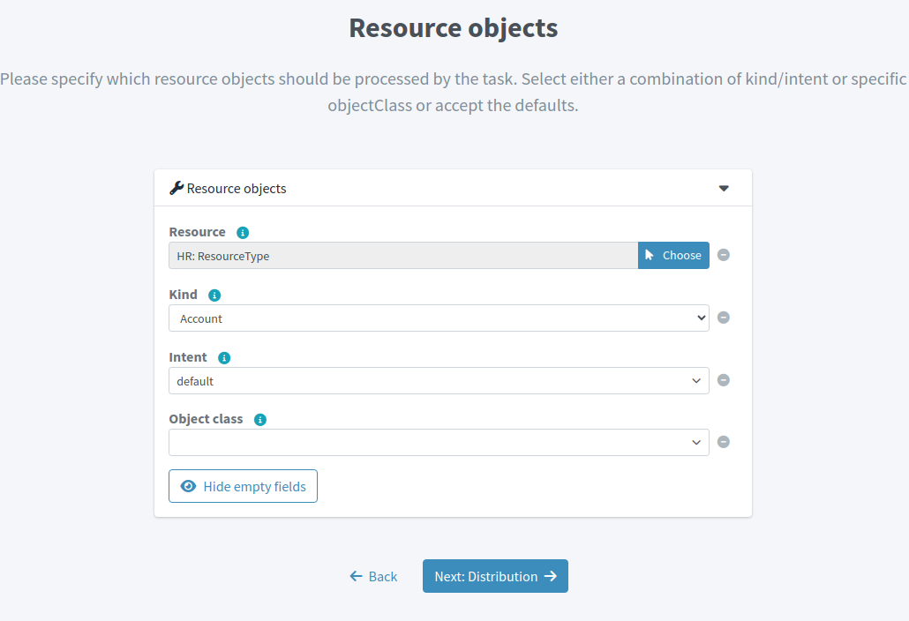Click the info icon beside Resource label

(243, 233)
